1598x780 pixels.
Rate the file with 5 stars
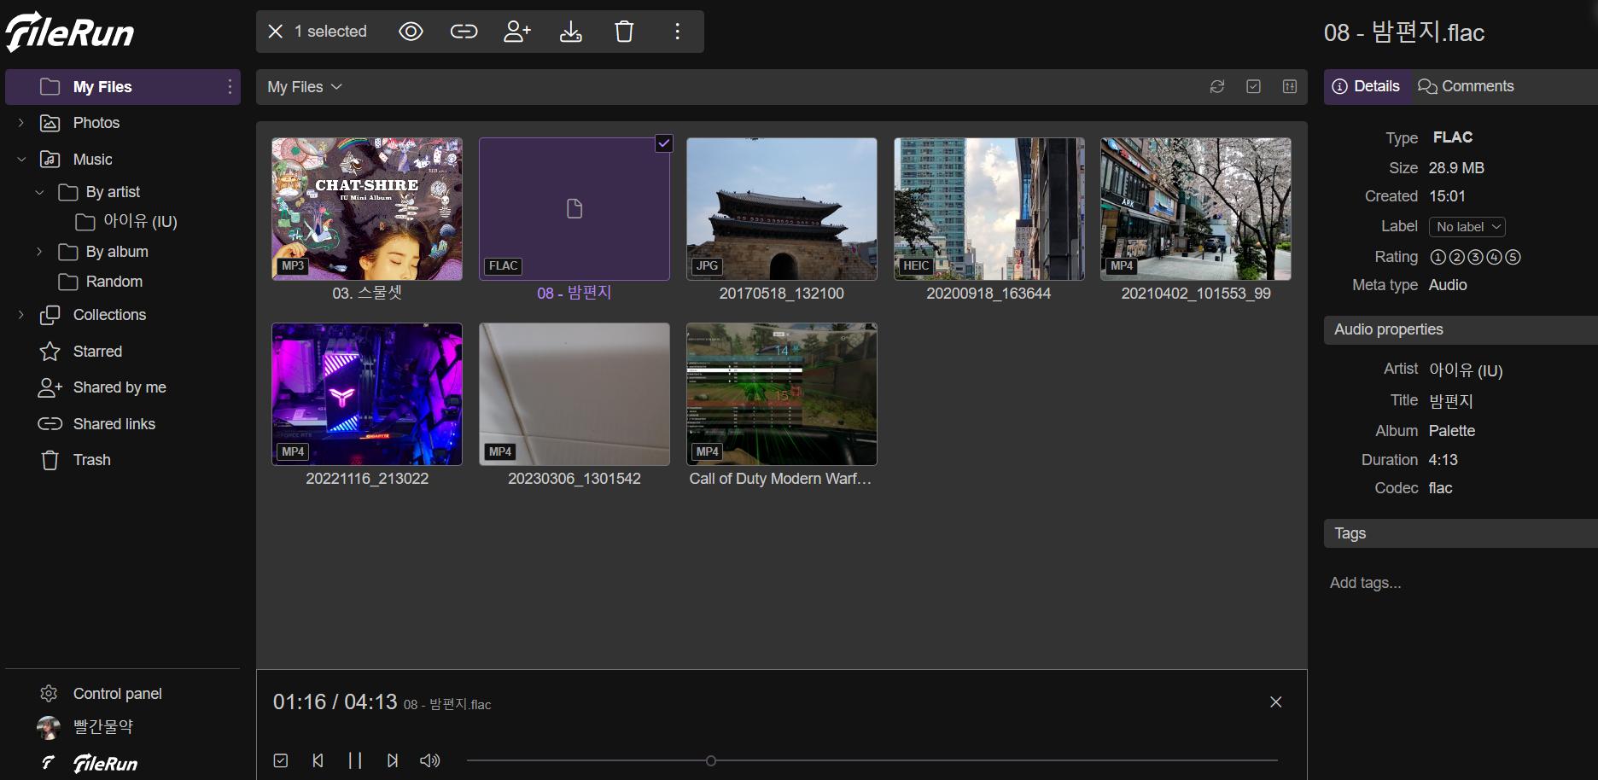coord(1513,257)
